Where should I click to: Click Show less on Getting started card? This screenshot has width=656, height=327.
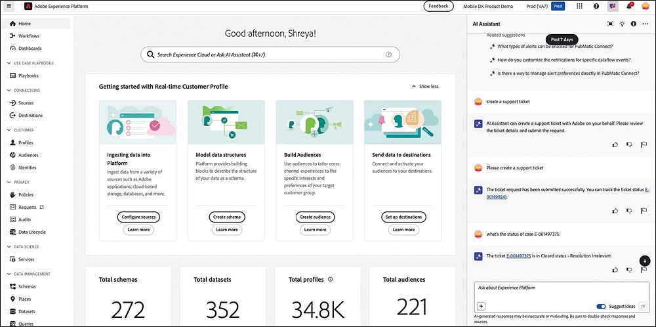[425, 86]
